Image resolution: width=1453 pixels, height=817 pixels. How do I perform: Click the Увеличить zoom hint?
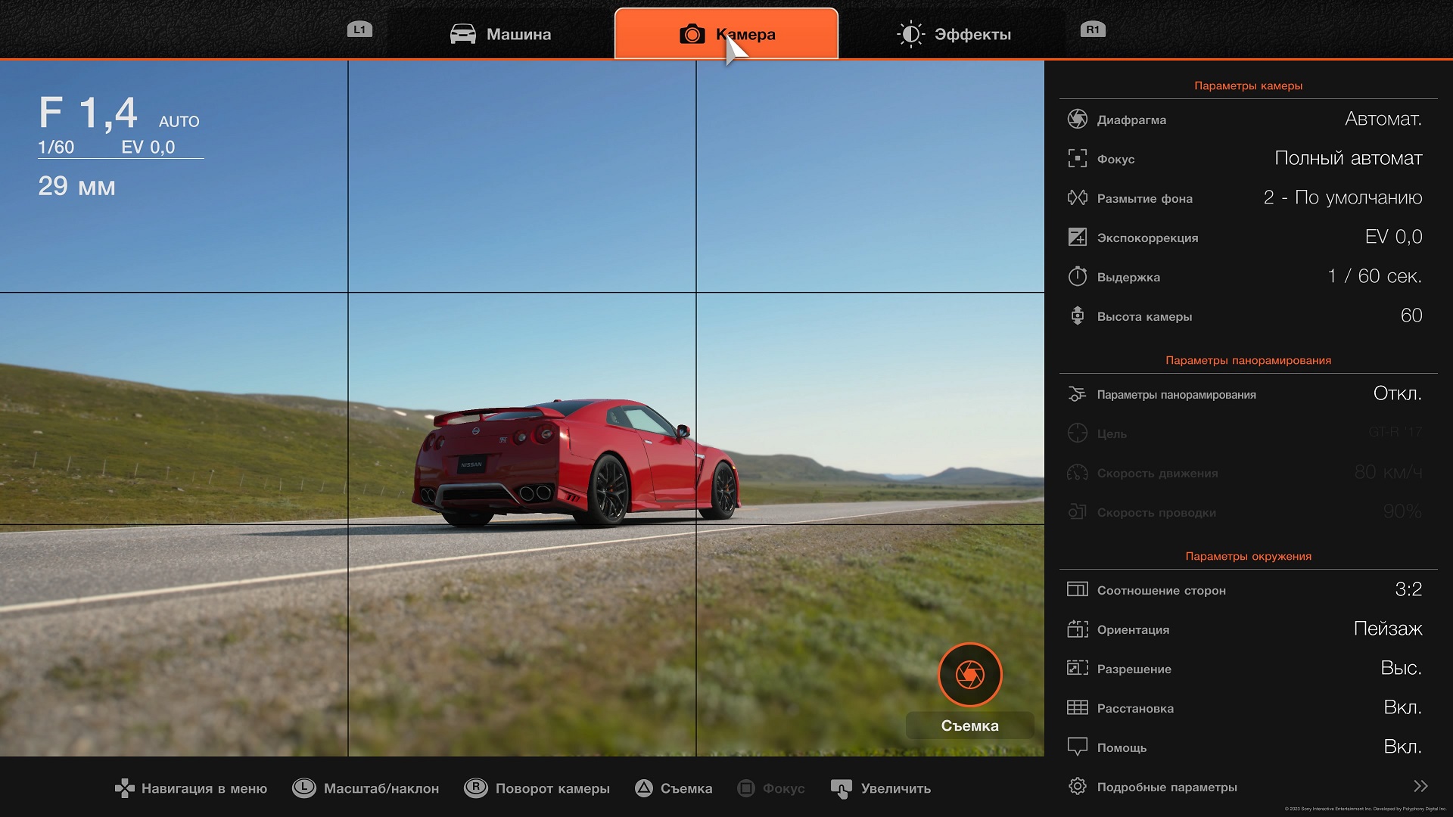tap(881, 788)
